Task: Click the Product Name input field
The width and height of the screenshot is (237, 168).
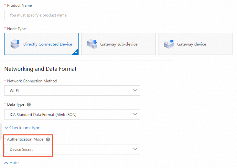Action: pos(72,15)
